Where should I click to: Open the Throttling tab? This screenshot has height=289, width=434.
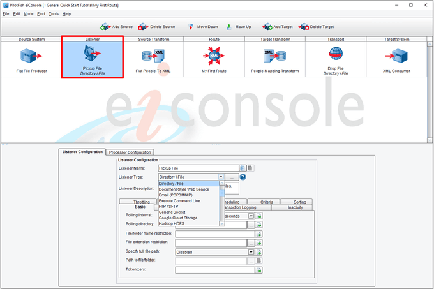click(x=138, y=202)
